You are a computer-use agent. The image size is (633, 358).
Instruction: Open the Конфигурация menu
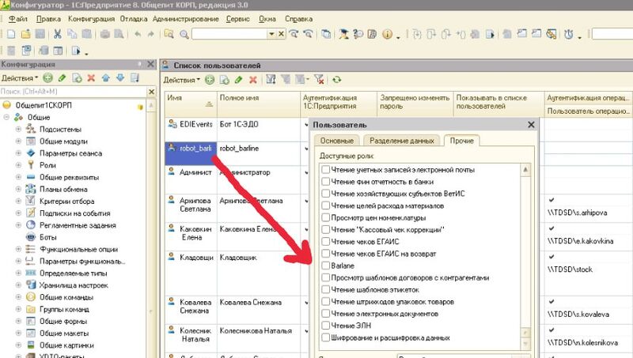pyautogui.click(x=91, y=19)
